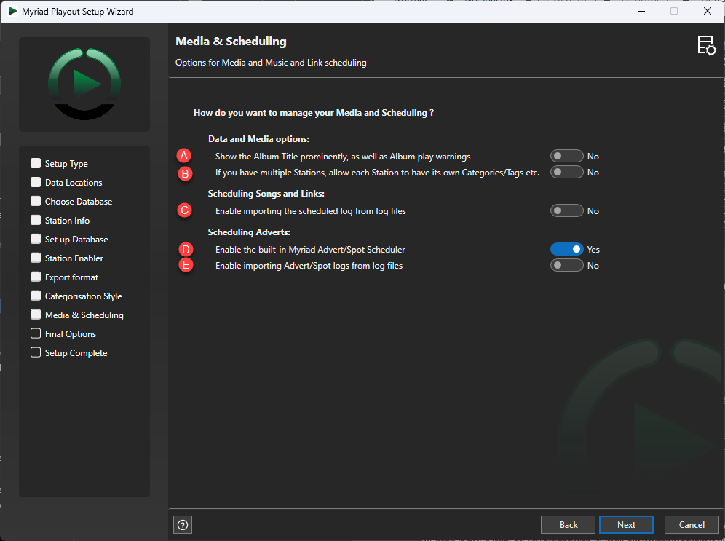Click the Scheduling Songs and Links heading

(266, 194)
